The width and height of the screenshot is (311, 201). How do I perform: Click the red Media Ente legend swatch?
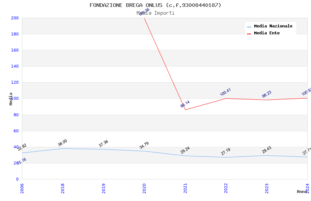coord(249,34)
